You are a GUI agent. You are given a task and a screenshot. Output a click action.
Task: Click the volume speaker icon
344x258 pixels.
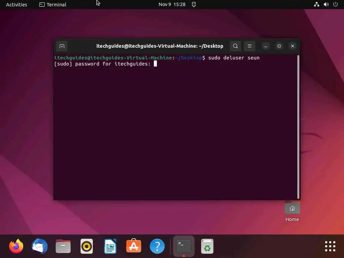pos(326,4)
